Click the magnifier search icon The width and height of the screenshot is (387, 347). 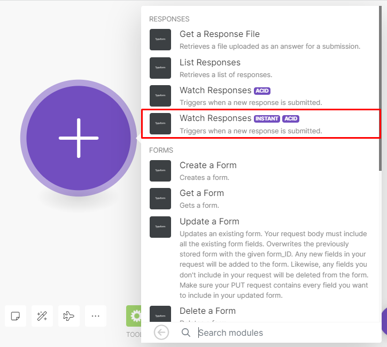tap(186, 333)
